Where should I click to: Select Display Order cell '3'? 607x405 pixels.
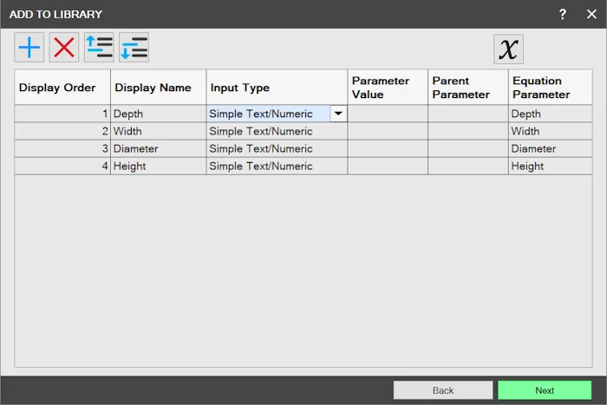point(62,148)
